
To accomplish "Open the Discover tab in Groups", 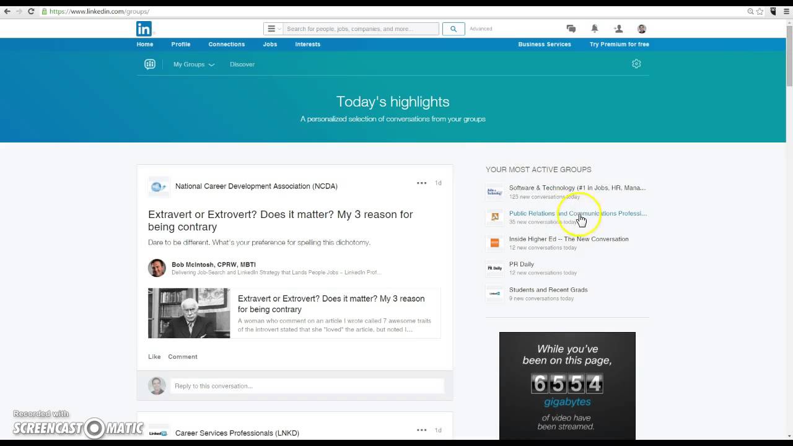I will coord(242,64).
